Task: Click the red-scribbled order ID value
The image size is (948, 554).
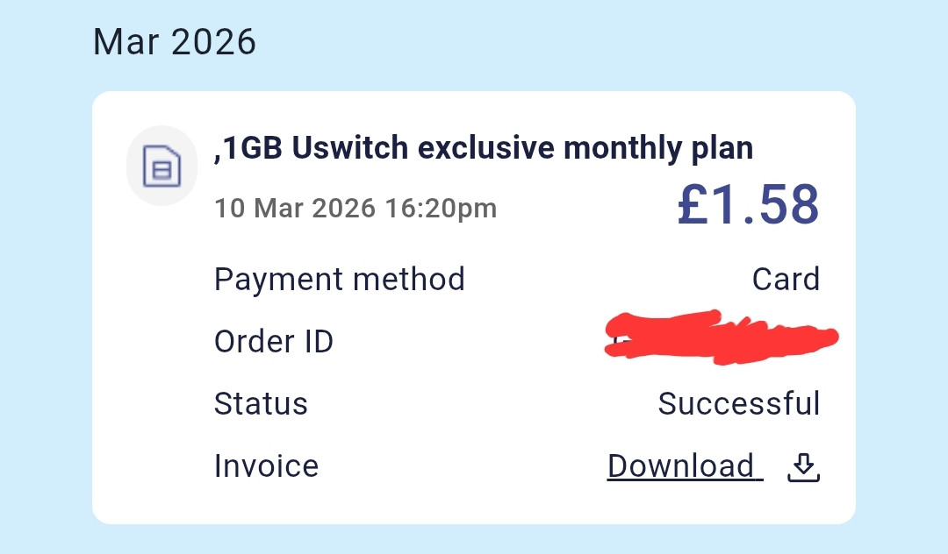Action: [720, 337]
